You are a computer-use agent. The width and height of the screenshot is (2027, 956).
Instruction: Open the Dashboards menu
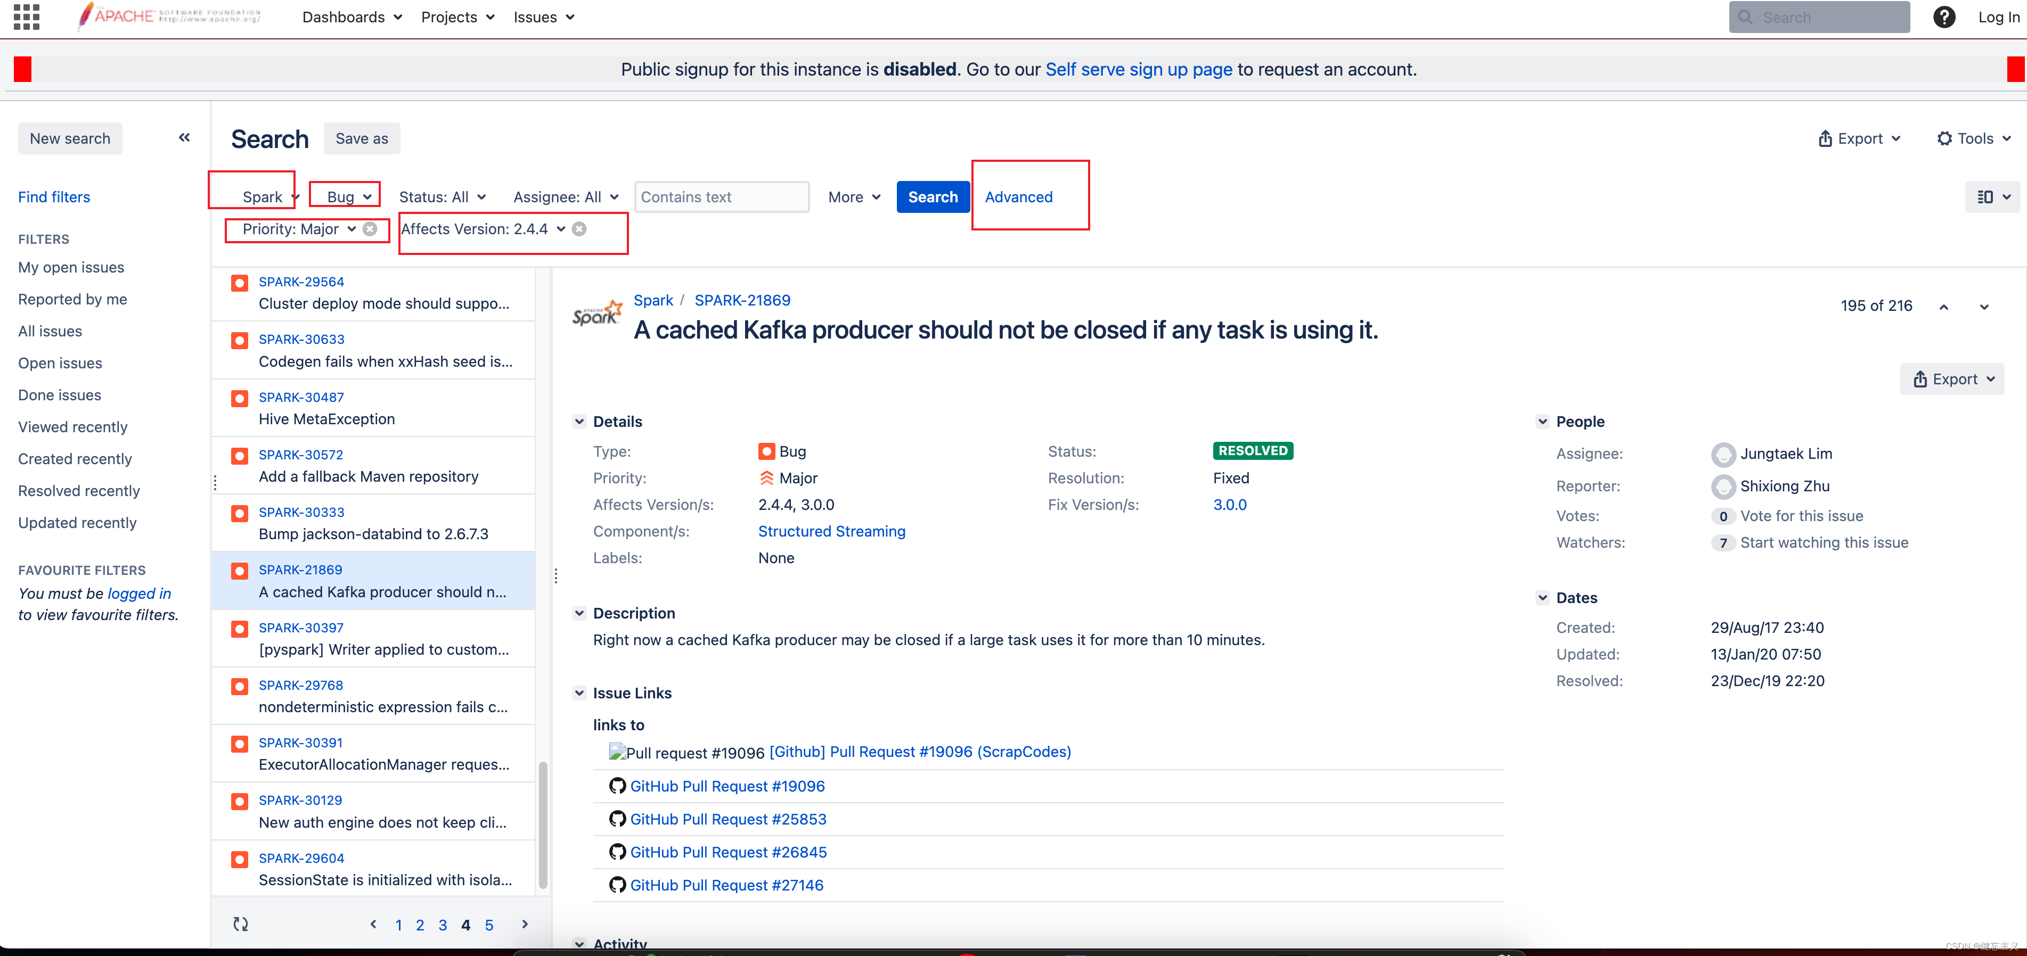pyautogui.click(x=352, y=17)
